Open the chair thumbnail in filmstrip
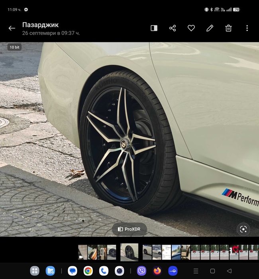 tap(186, 252)
